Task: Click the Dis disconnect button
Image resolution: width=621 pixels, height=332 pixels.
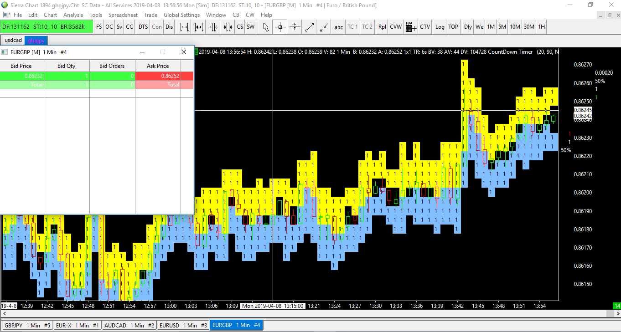Action: (169, 27)
